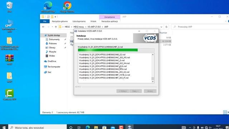Go up one folder level in Explorer
The image size is (229, 129).
click(56, 27)
